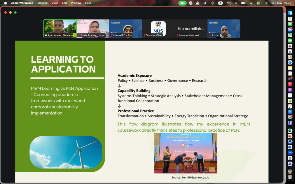Viewport: 295px width, 184px height.
Task: Open the battery status menu
Action: tap(243, 3)
